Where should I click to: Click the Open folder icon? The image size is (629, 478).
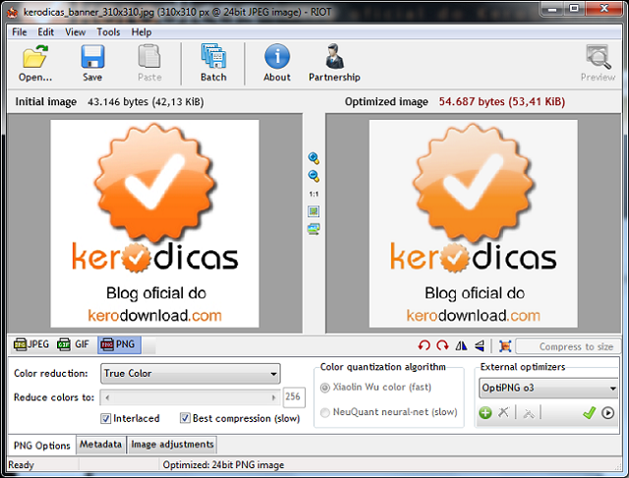pyautogui.click(x=35, y=57)
